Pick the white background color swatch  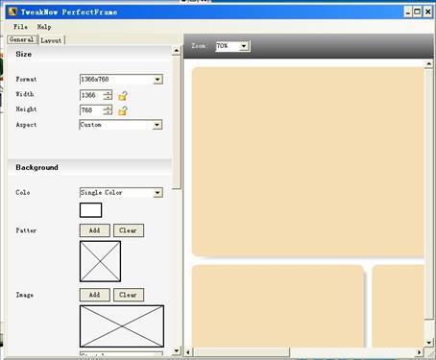pos(90,210)
